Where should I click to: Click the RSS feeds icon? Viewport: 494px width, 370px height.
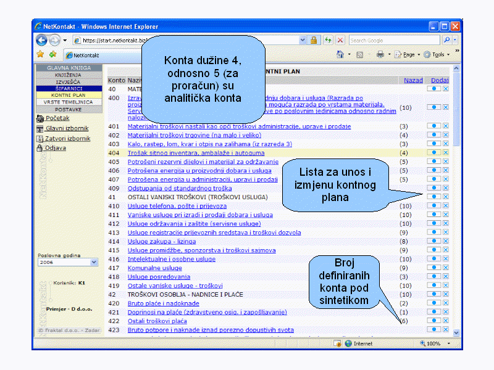pos(360,55)
